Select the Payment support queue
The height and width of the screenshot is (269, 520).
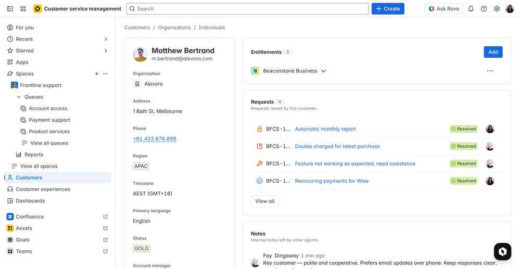point(49,120)
